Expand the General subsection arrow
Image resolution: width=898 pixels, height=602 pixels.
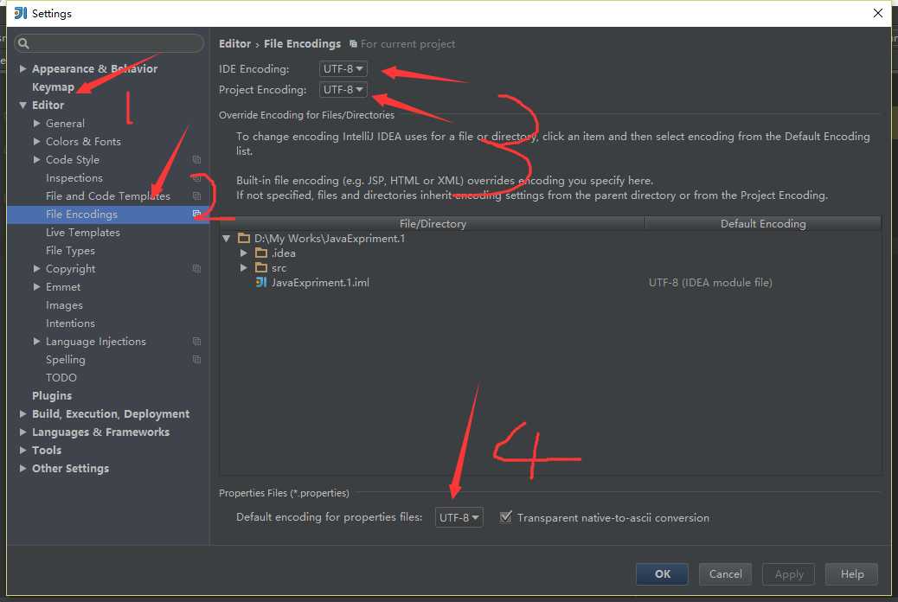(36, 123)
